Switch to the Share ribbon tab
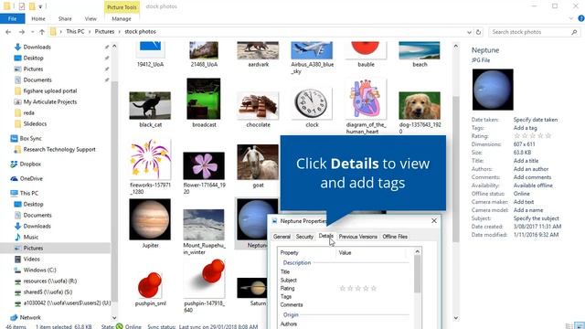The height and width of the screenshot is (329, 585). [65, 18]
